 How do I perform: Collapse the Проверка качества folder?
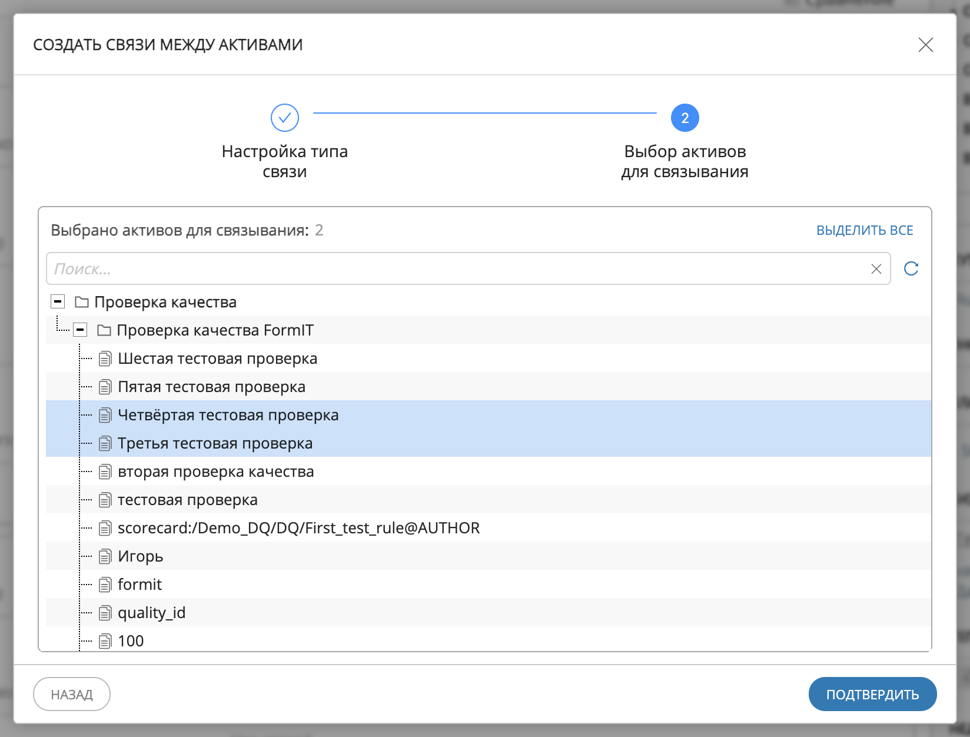click(x=57, y=301)
